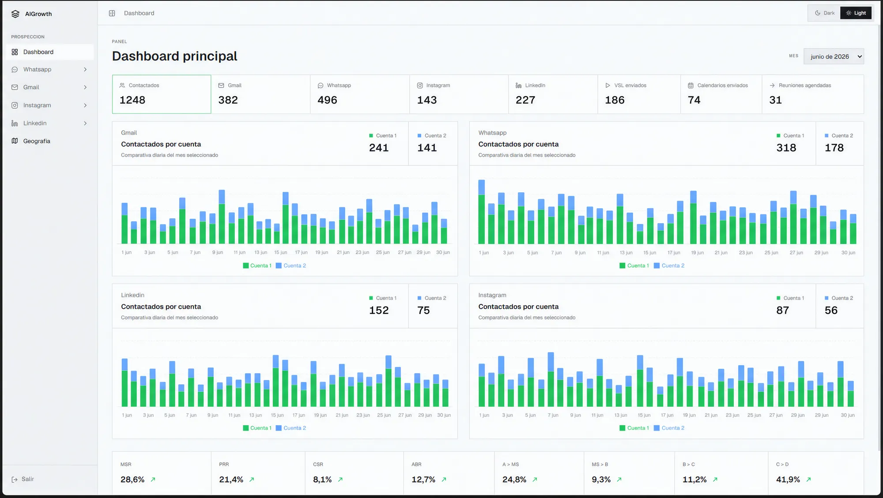The height and width of the screenshot is (498, 883).
Task: Open Dashboard in sidebar menu
Action: click(50, 52)
